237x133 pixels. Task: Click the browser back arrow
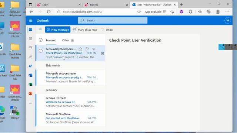(x=31, y=11)
